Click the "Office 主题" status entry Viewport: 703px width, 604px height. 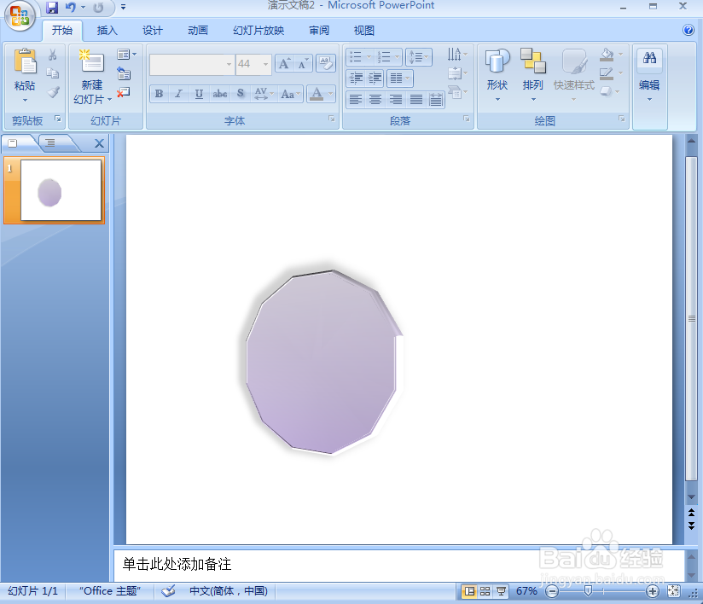(110, 591)
